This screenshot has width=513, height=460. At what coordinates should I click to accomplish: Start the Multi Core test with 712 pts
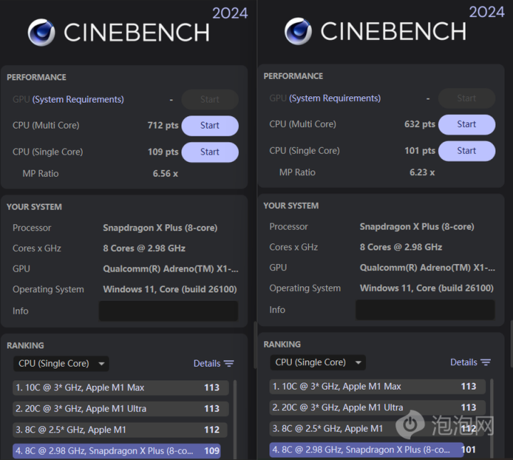click(x=210, y=126)
